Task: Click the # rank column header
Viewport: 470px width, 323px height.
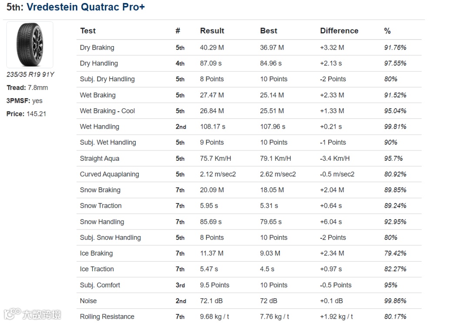Action: tap(178, 31)
